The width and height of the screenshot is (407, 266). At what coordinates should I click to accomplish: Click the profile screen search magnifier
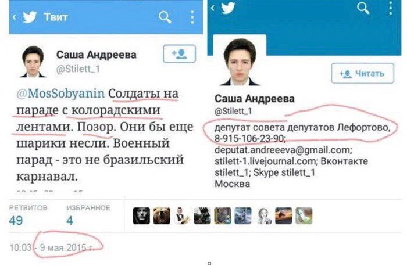click(363, 8)
